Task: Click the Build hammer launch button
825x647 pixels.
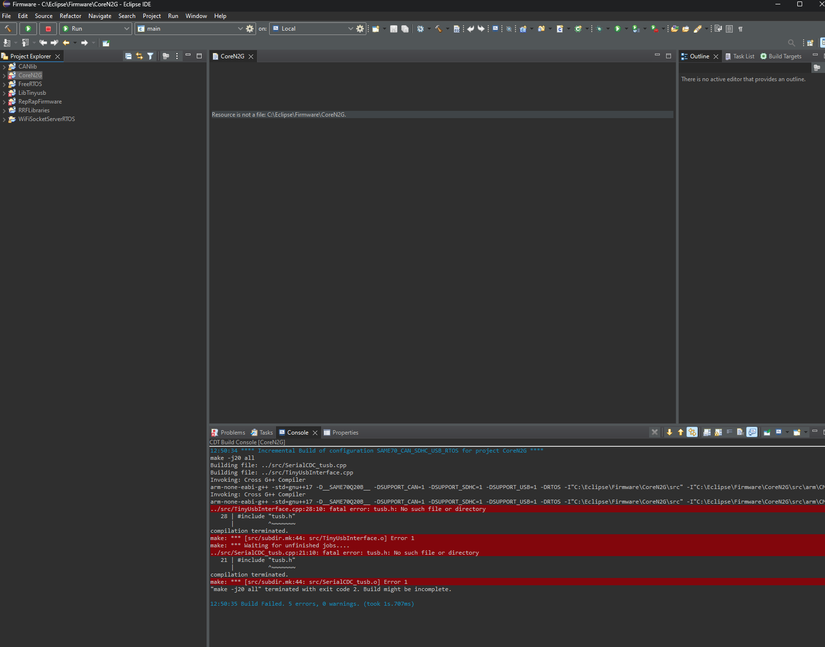Action: (8, 29)
